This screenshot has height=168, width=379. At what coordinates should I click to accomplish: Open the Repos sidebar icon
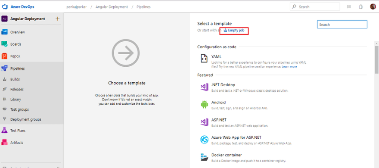(5, 56)
